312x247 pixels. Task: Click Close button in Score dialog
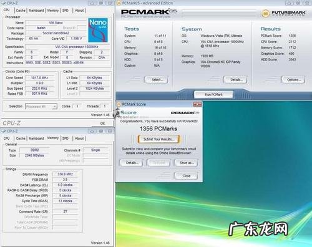pyautogui.click(x=186, y=176)
